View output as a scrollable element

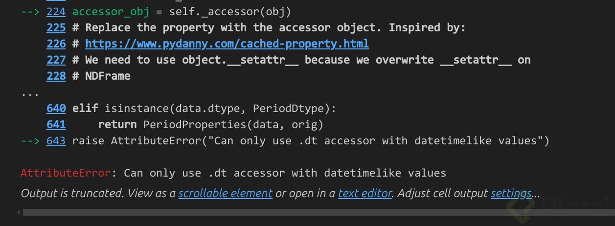pos(225,193)
